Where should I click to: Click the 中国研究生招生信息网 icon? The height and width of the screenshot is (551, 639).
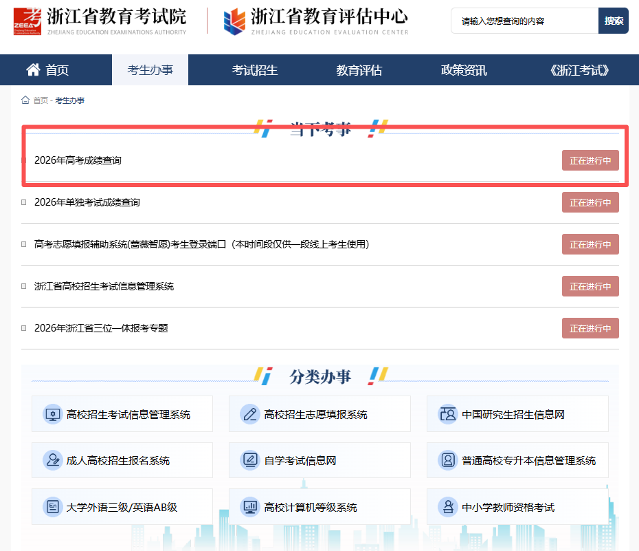click(448, 414)
